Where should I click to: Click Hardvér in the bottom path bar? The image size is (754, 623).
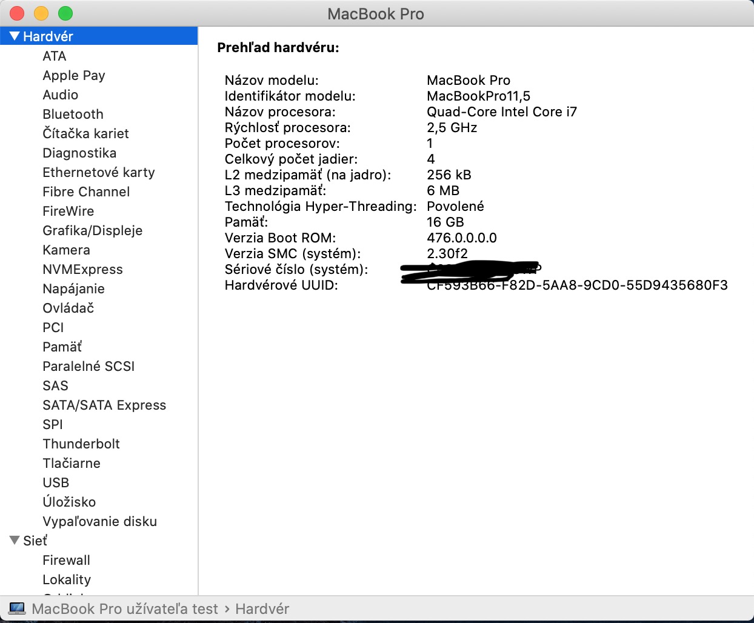tap(262, 609)
